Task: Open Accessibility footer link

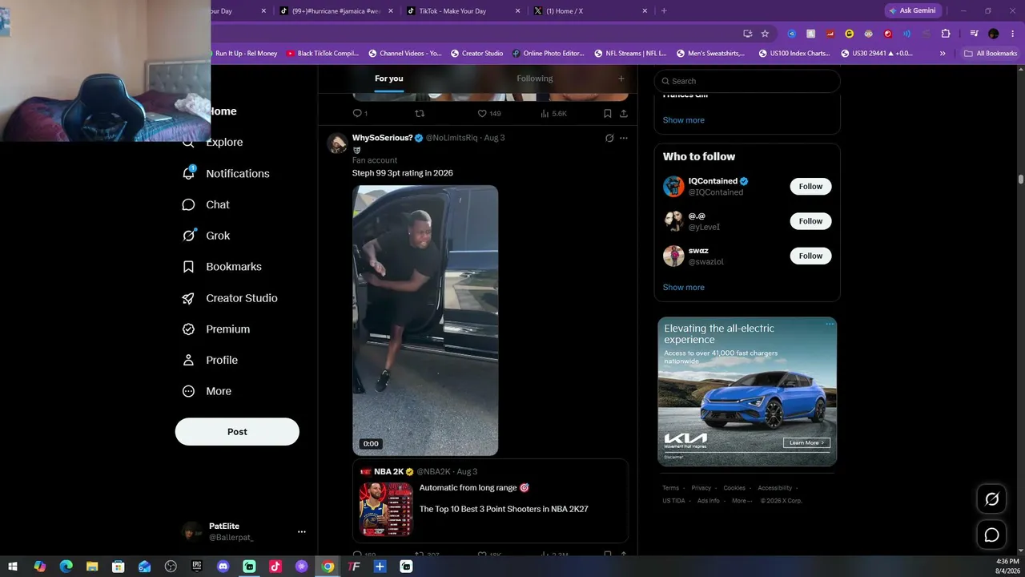Action: [774, 488]
